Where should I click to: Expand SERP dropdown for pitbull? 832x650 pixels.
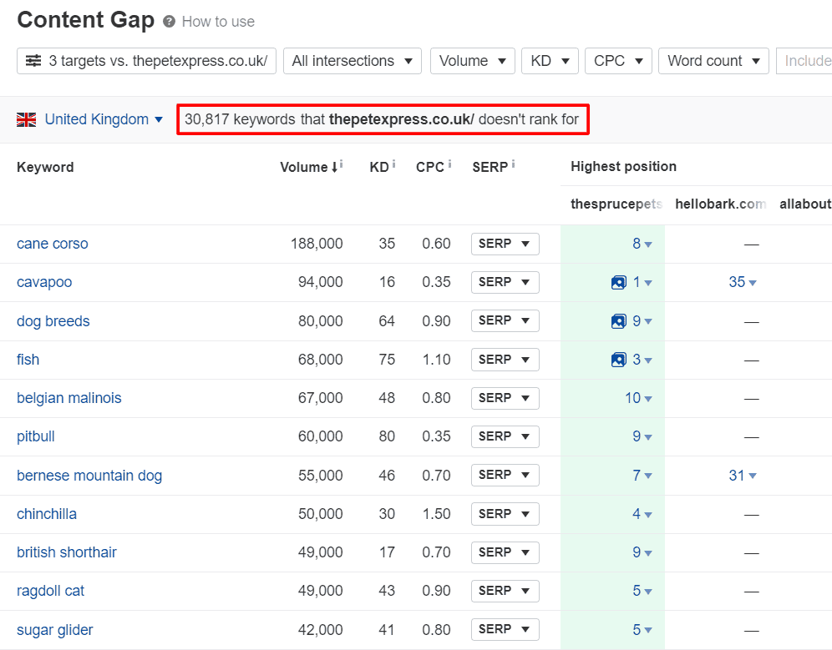click(x=505, y=436)
